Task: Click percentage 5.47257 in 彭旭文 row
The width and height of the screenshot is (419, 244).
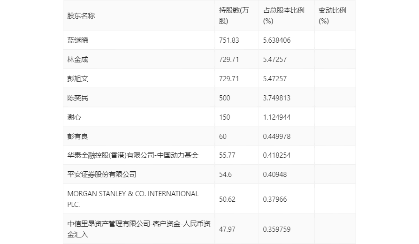Action: [274, 79]
